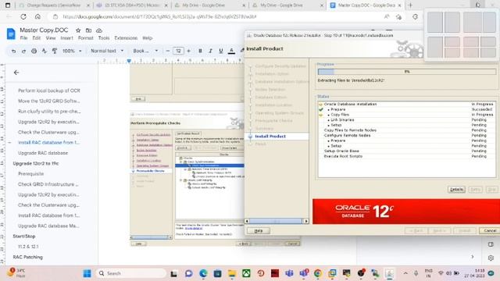Click the redo icon in Docs toolbar
This screenshot has width=500, height=281.
(23, 51)
